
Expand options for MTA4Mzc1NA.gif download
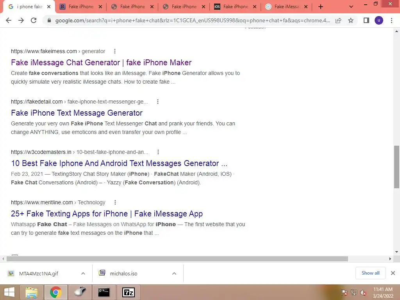coord(83,274)
